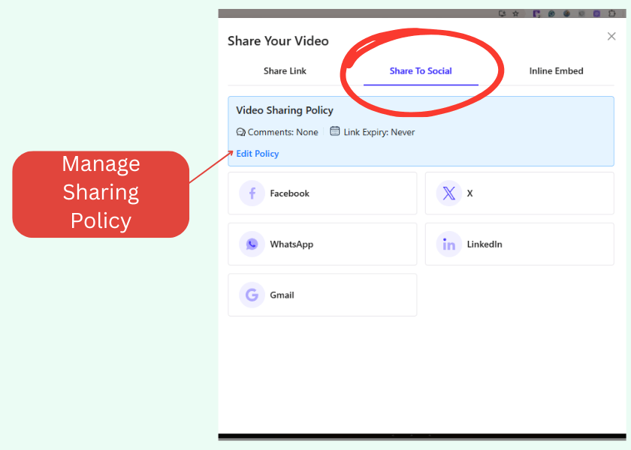This screenshot has height=450, width=631.
Task: Click the 'Share Your Video' title
Action: (278, 41)
